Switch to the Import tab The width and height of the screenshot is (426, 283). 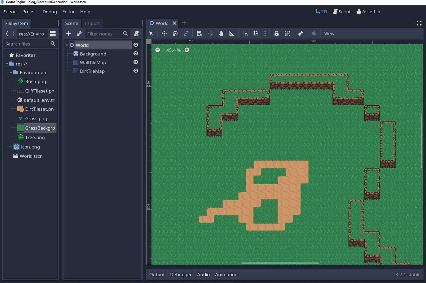(92, 23)
